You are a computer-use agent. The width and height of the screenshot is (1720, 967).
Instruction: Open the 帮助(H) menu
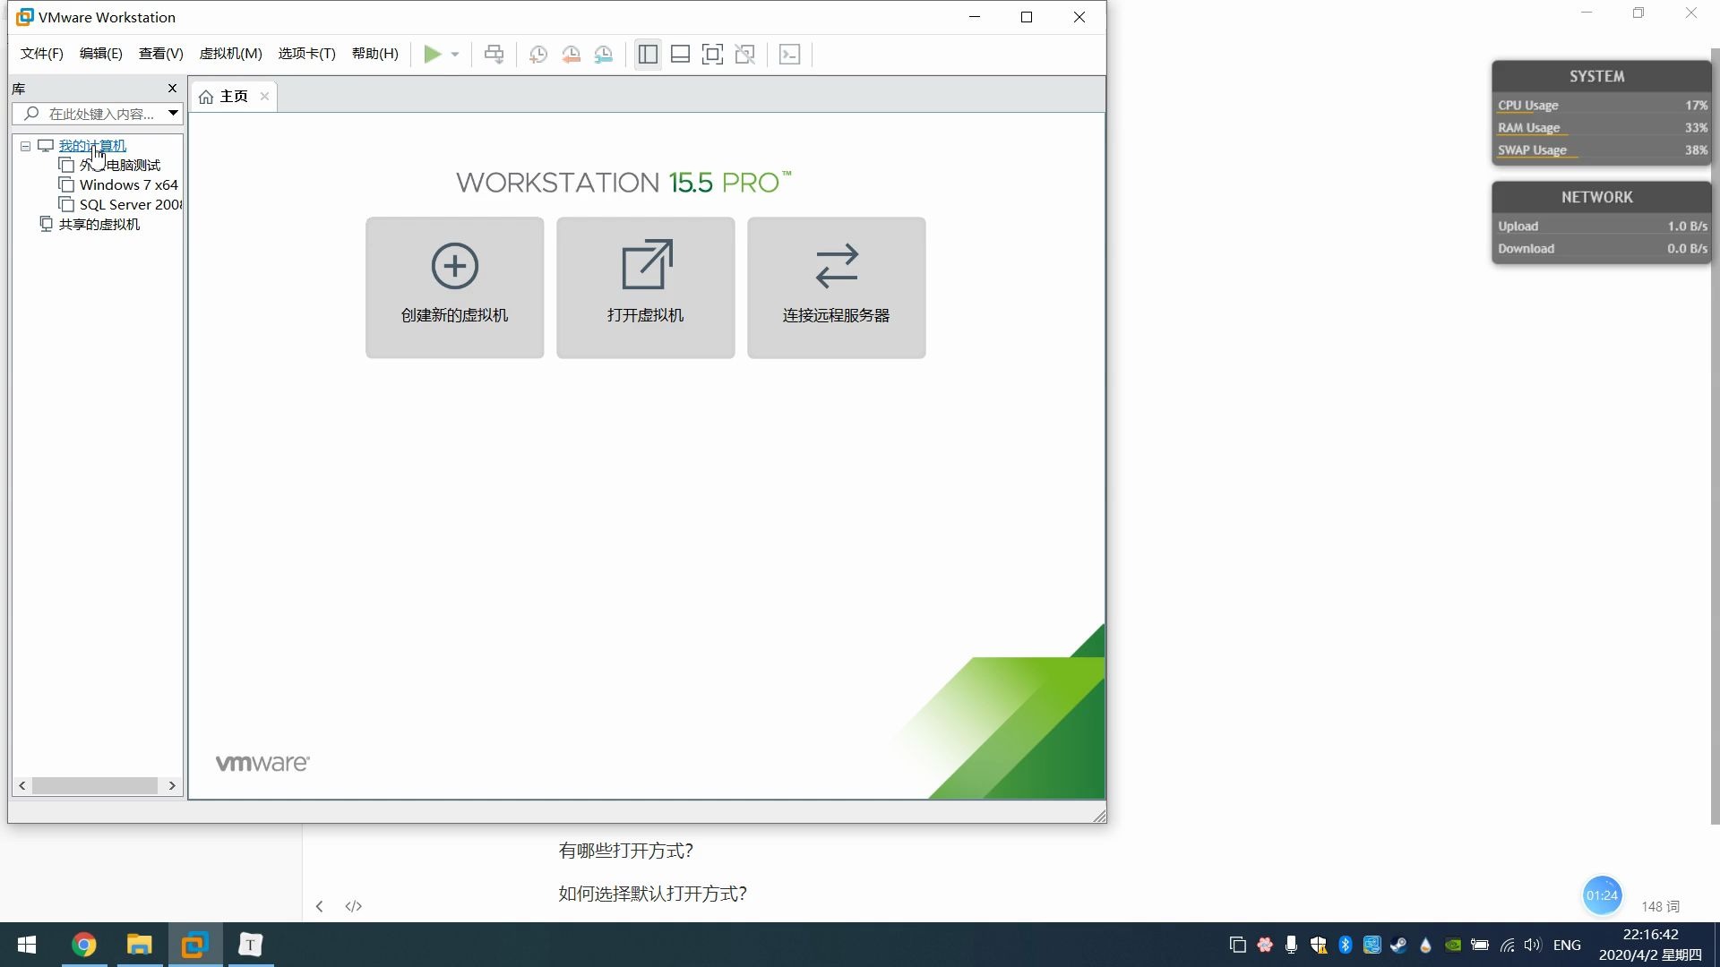point(374,54)
